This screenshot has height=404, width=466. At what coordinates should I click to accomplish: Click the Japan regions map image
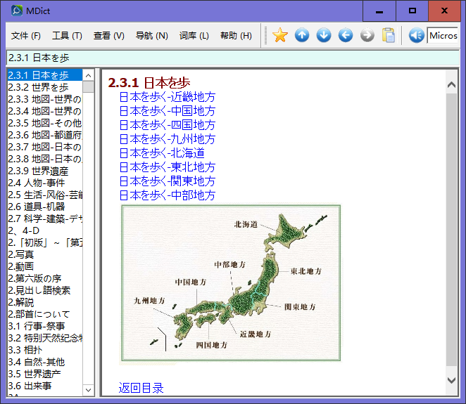[231, 284]
